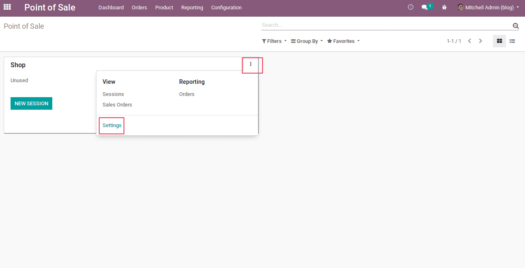Image resolution: width=525 pixels, height=268 pixels.
Task: Click the Point of Sale app title
Action: (x=50, y=7)
